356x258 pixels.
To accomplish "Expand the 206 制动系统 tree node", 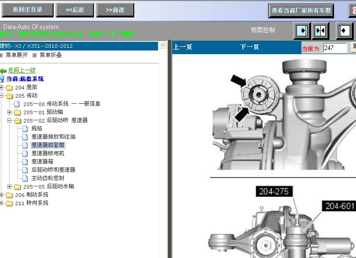I will [x=2, y=195].
